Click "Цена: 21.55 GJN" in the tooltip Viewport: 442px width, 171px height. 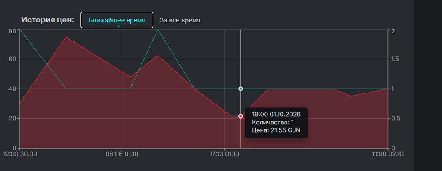coord(276,130)
